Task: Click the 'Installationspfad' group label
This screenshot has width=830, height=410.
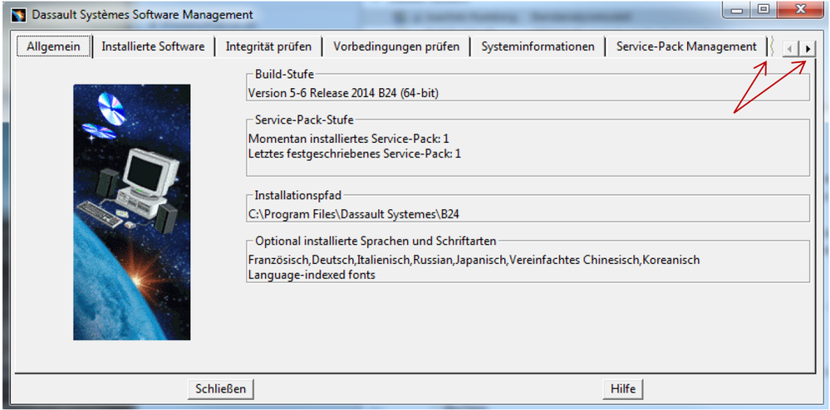Action: point(298,195)
